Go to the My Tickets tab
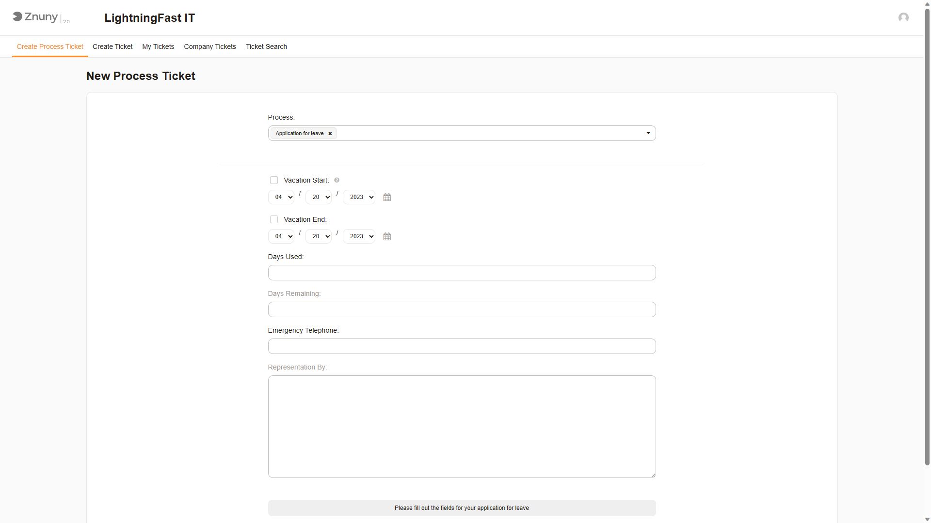The image size is (931, 523). [158, 46]
